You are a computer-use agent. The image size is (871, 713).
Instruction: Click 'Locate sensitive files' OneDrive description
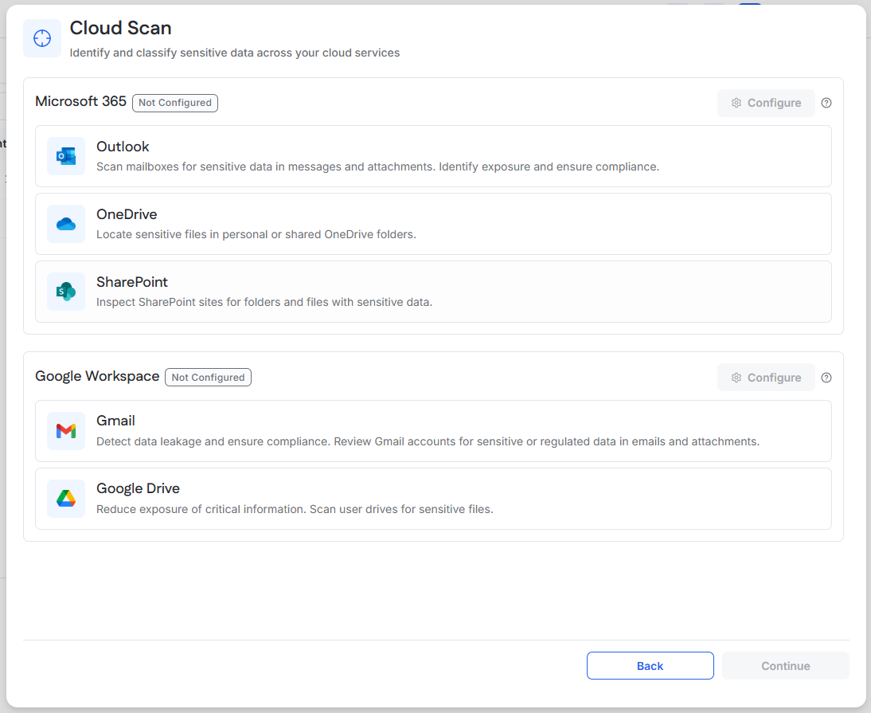(256, 234)
